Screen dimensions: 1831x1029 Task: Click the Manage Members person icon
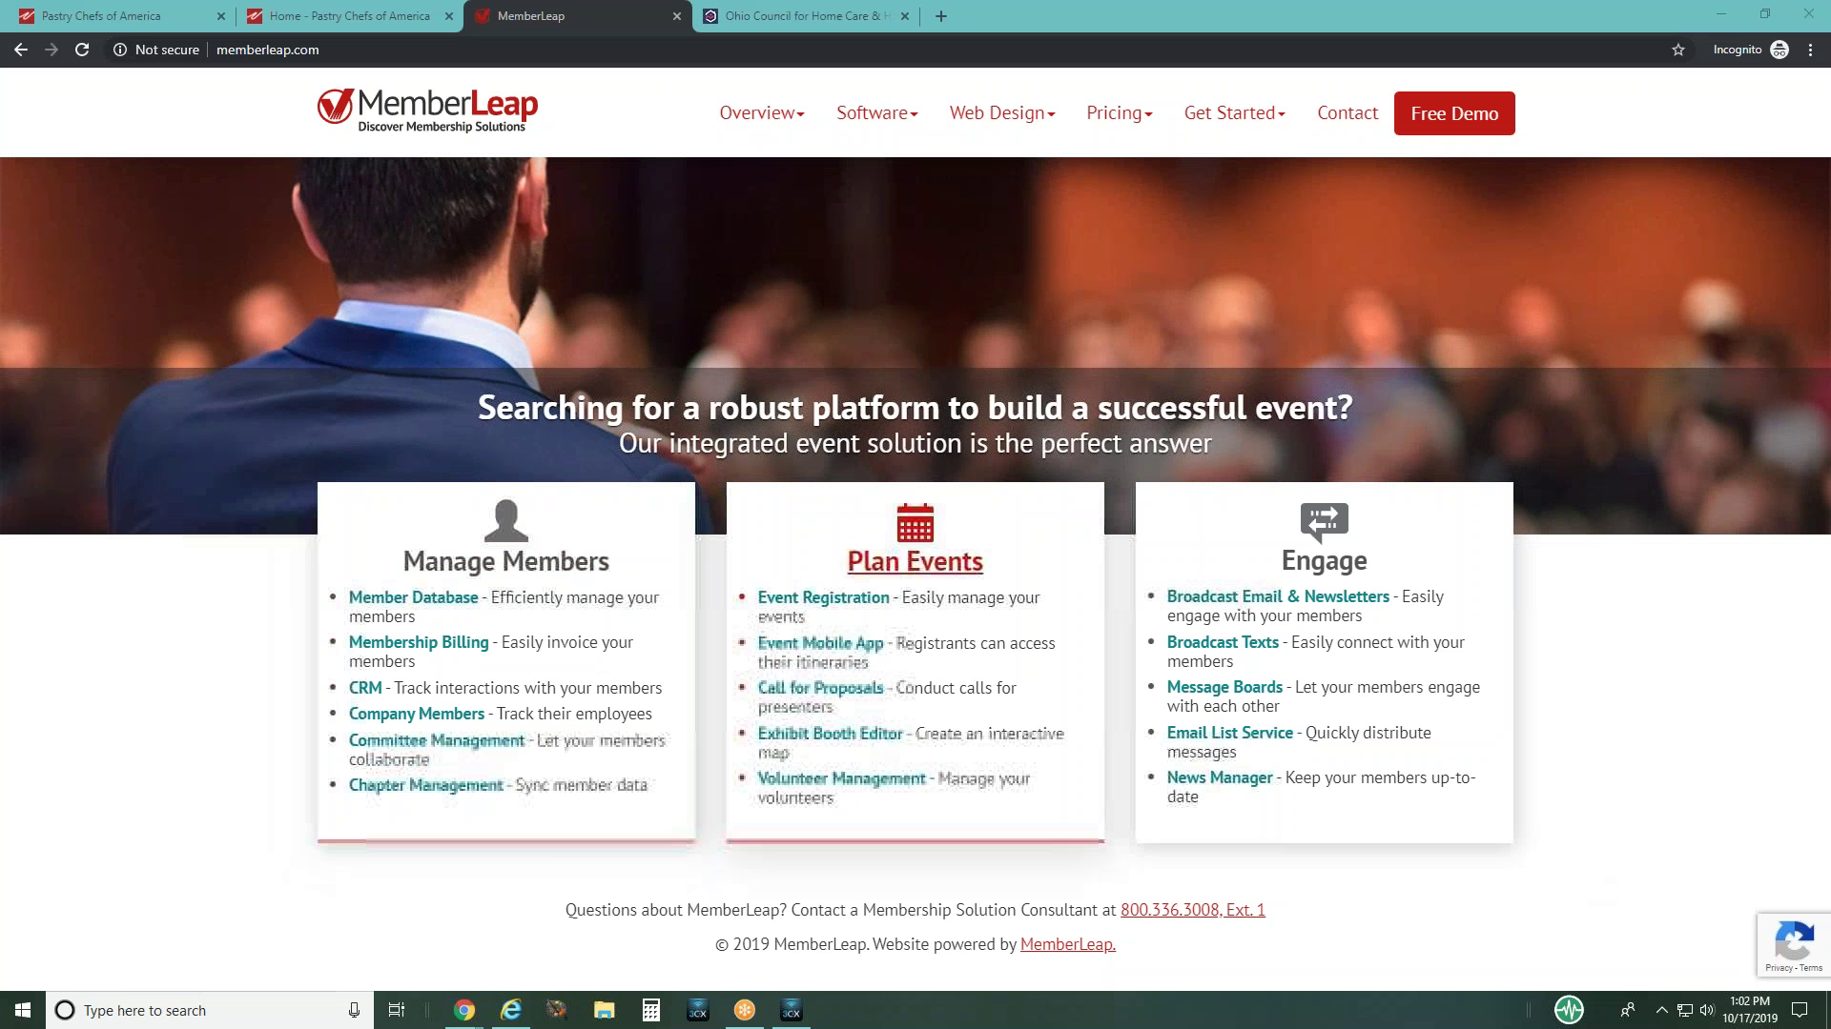[x=505, y=520]
